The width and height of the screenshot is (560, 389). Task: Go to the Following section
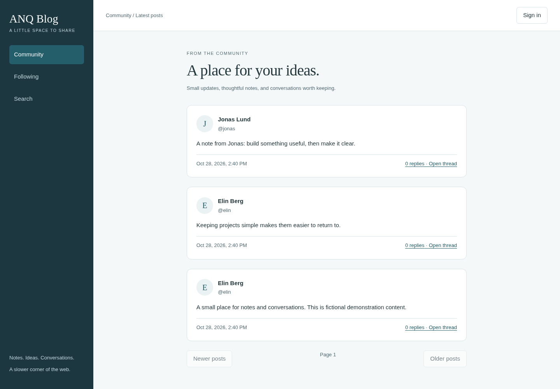[x=47, y=77]
